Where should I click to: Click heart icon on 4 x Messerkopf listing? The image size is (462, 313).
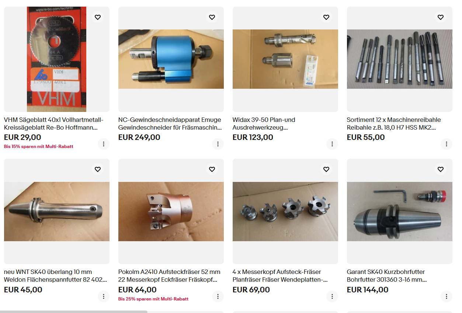326,169
